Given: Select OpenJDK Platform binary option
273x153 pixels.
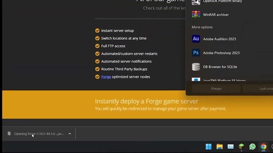Looking at the screenshot, I should pyautogui.click(x=232, y=2).
